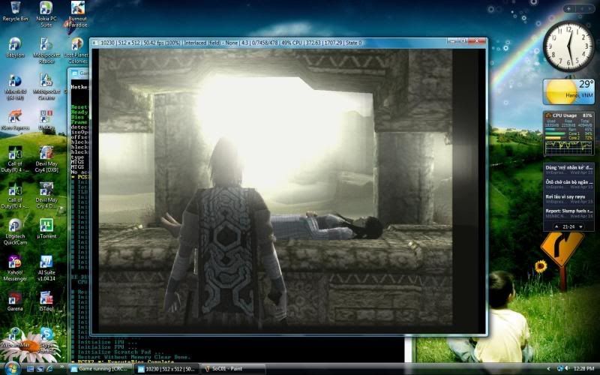
Task: Click the Windows Start orb
Action: tap(12, 367)
